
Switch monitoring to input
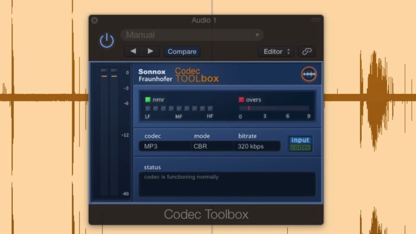(300, 140)
